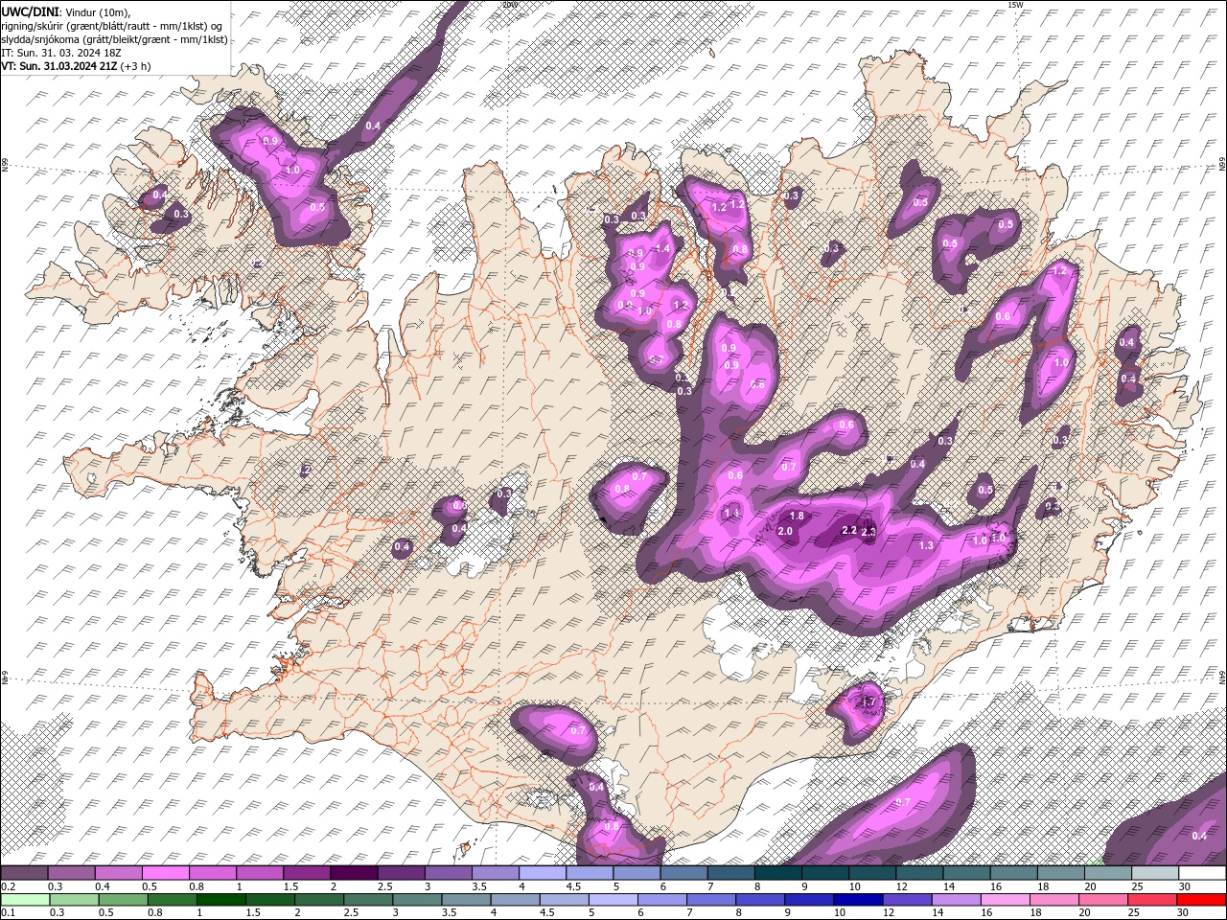Click the deep blue swatch between 10 and 12, bottom row
Screen dimensions: 1227x920
coord(858,899)
